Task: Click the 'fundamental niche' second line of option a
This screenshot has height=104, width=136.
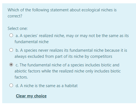Action: pos(32,42)
